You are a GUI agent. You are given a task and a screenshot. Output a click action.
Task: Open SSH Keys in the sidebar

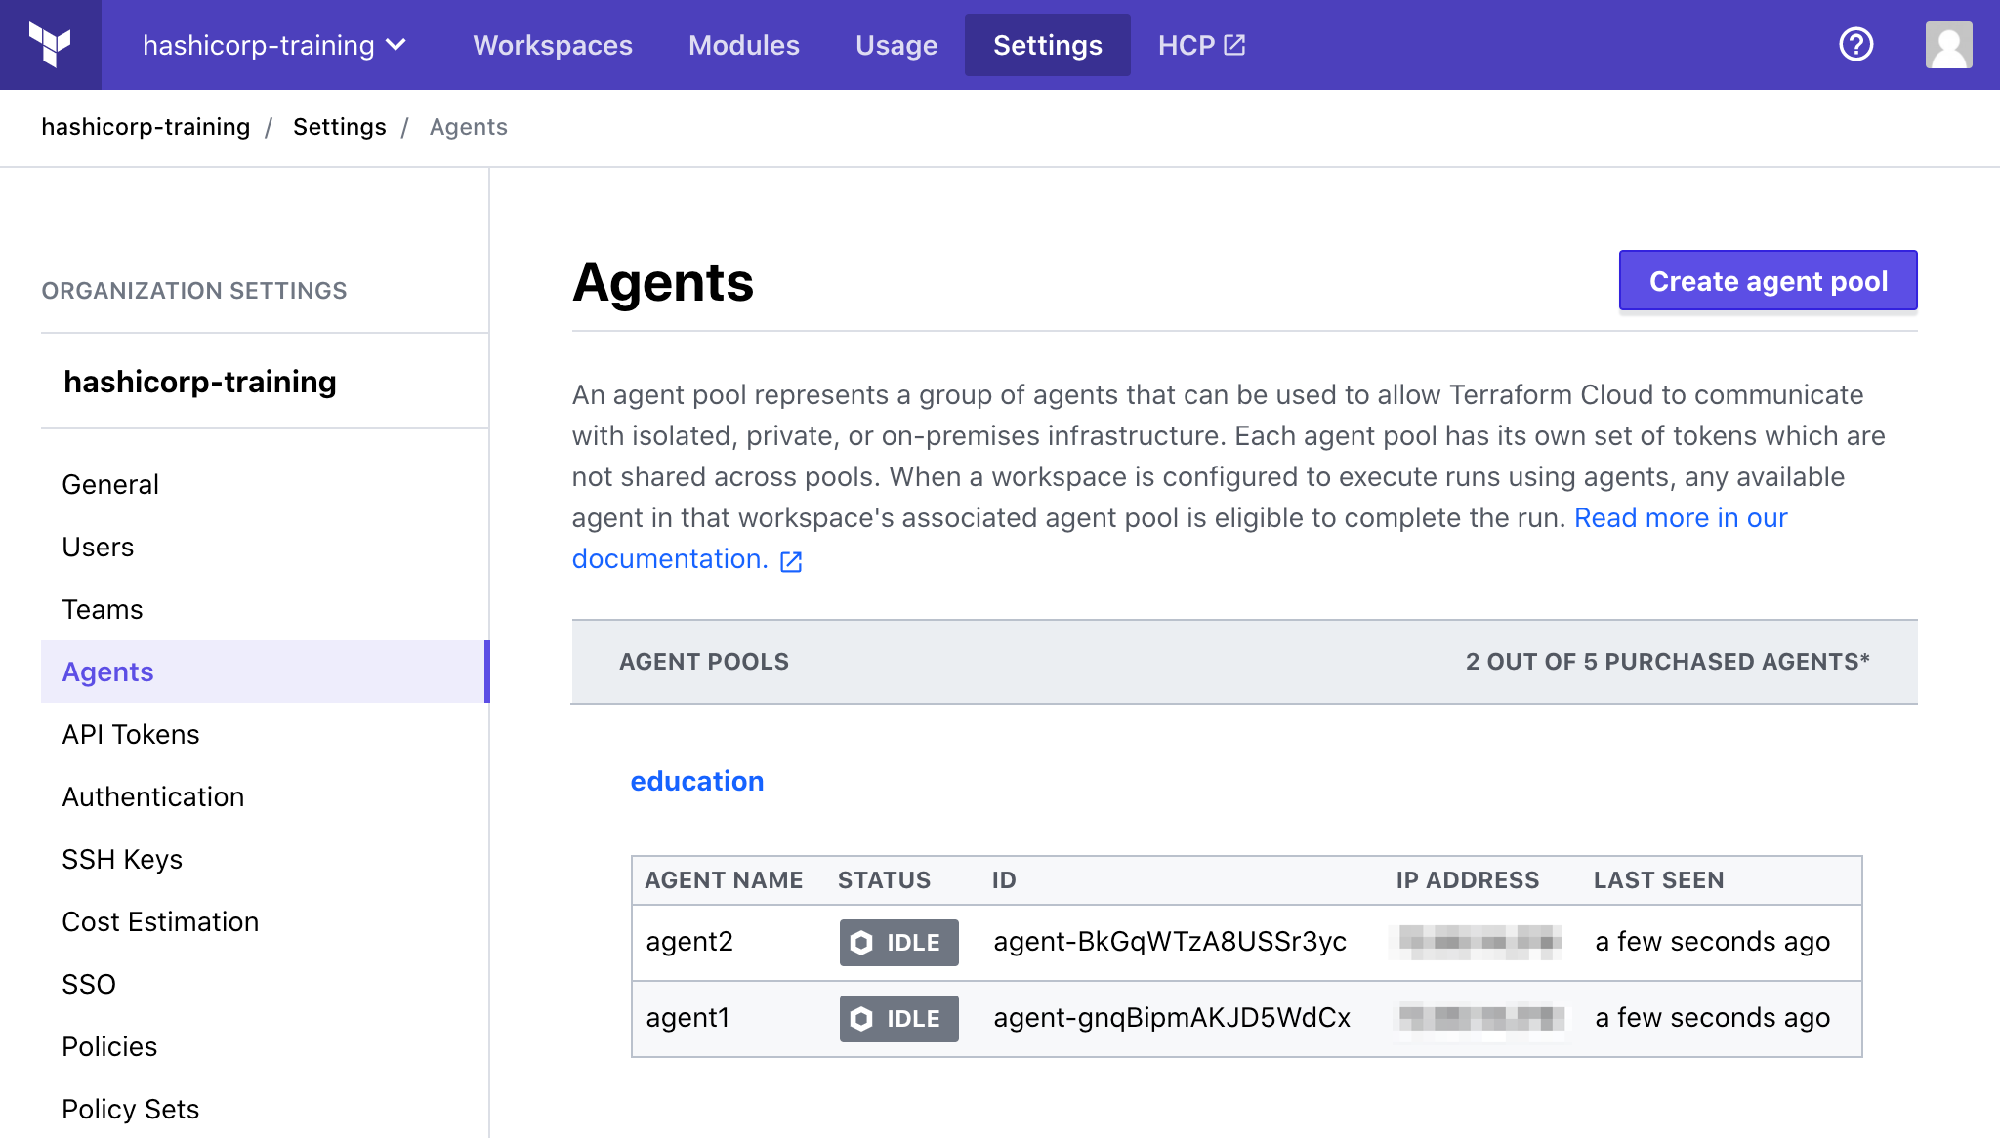[122, 859]
